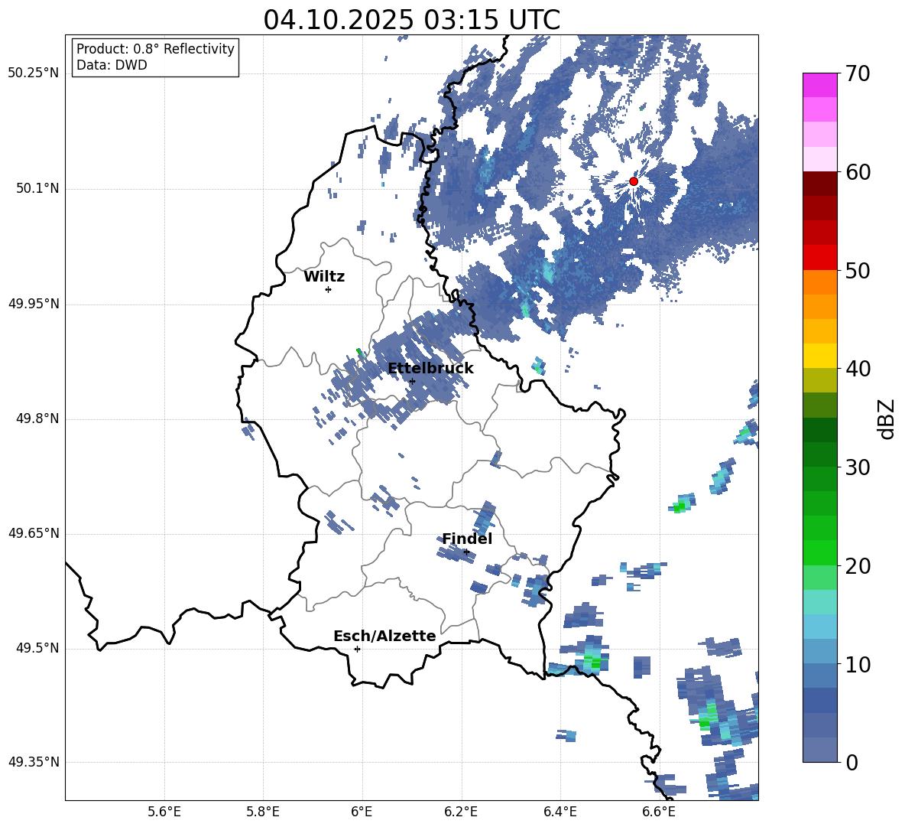The image size is (905, 827).
Task: Pick the bright green colorbar segment at 20
Action: tap(819, 552)
